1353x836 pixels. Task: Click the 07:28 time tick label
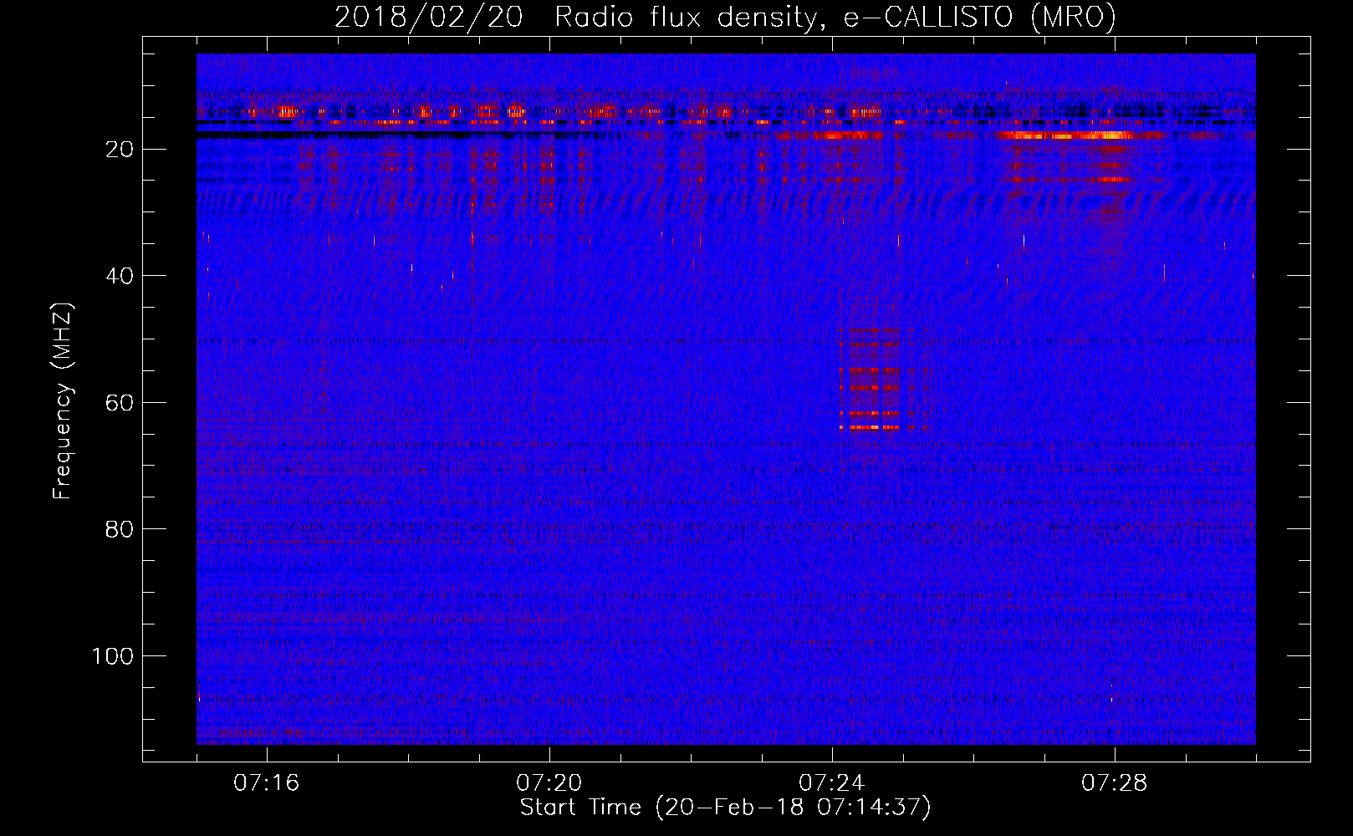[x=1115, y=783]
